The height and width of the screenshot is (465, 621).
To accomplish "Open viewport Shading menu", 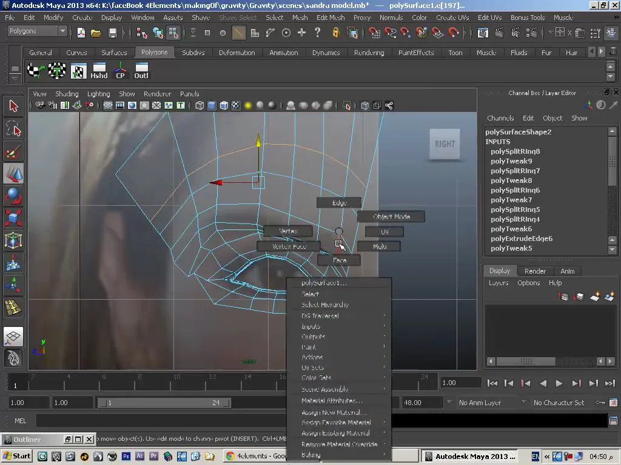I will (67, 94).
